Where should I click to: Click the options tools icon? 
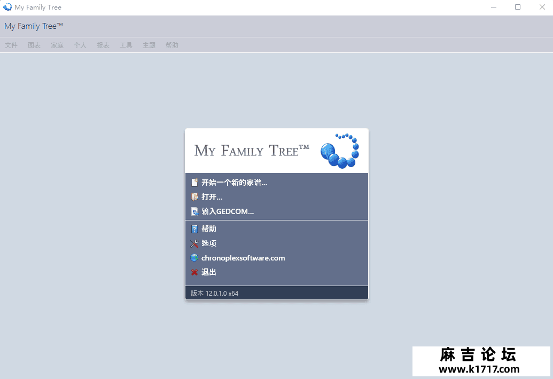click(194, 243)
